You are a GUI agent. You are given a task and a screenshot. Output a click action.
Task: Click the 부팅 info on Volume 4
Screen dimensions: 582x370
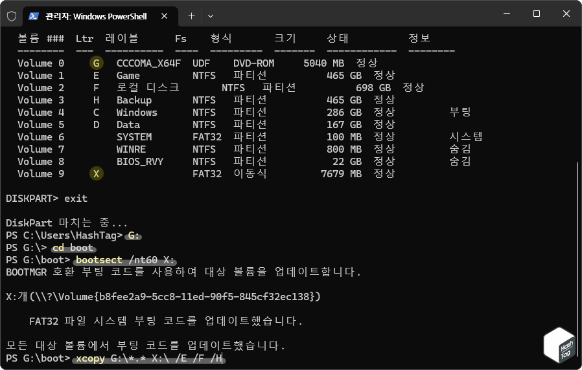(460, 112)
